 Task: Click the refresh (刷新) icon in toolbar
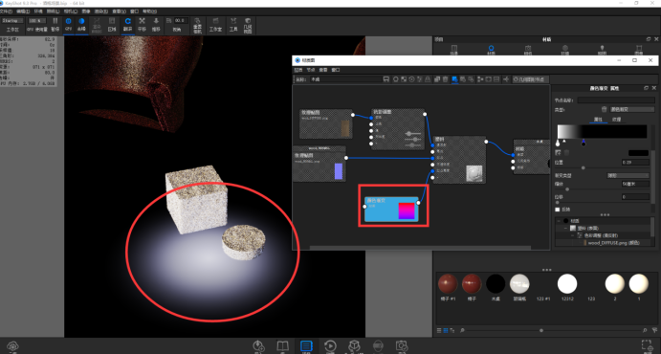(x=128, y=25)
